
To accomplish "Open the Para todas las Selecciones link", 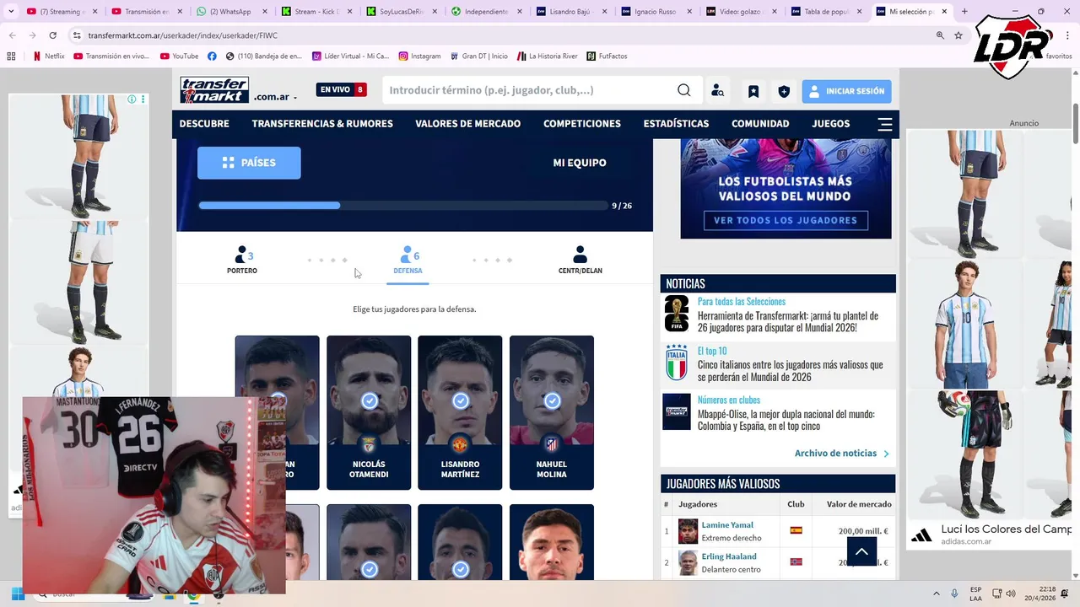I will pos(742,301).
